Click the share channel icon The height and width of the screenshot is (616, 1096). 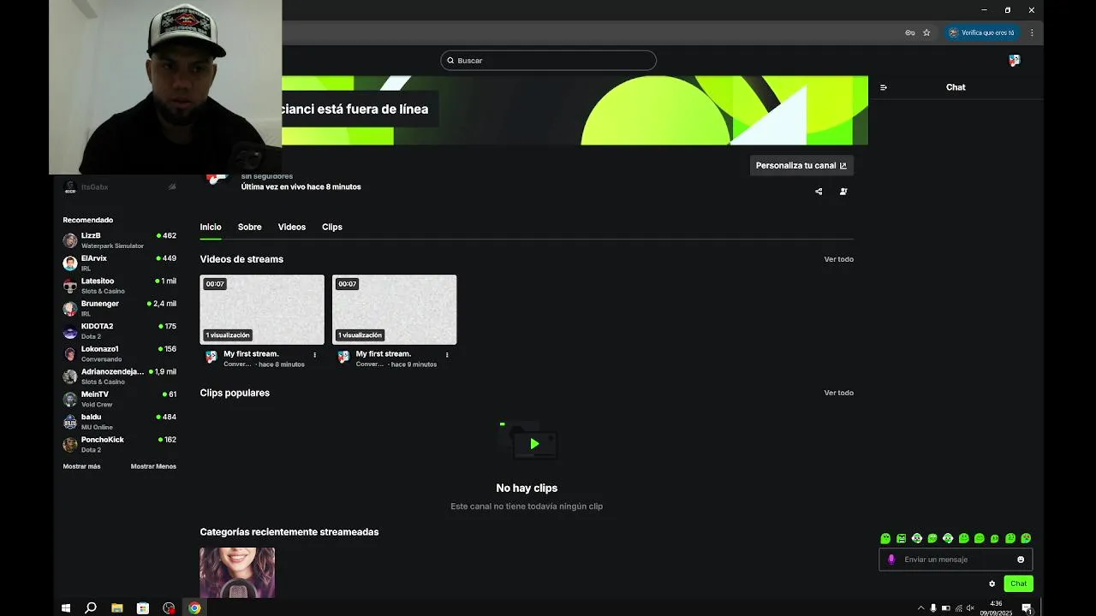[819, 192]
